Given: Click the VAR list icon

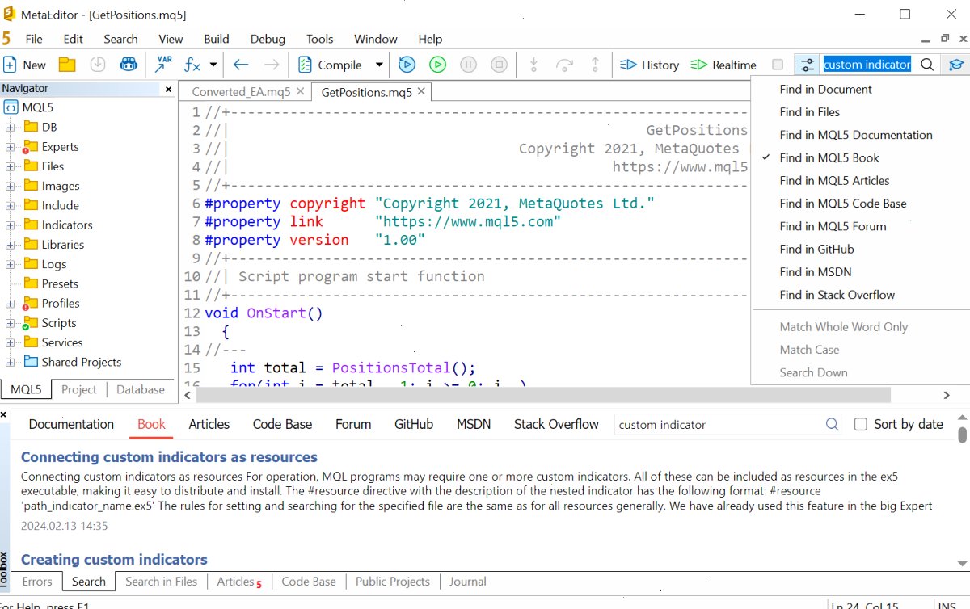Looking at the screenshot, I should [x=162, y=65].
